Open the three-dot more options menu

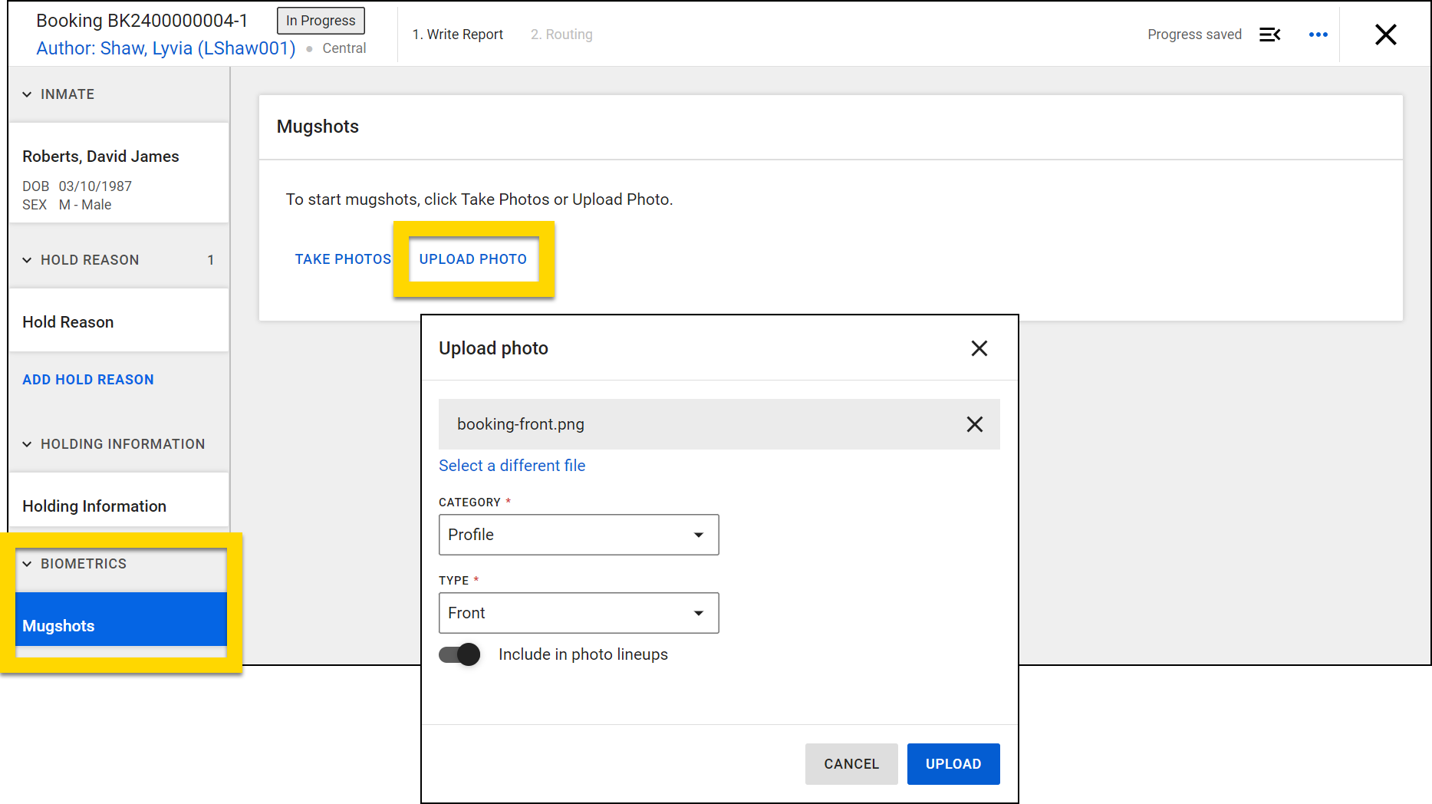[1318, 35]
